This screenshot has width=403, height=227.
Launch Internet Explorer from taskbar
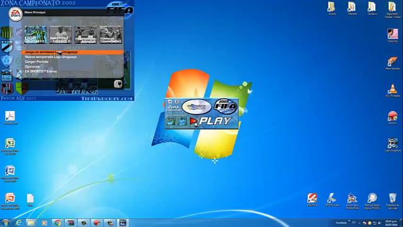tap(18, 223)
